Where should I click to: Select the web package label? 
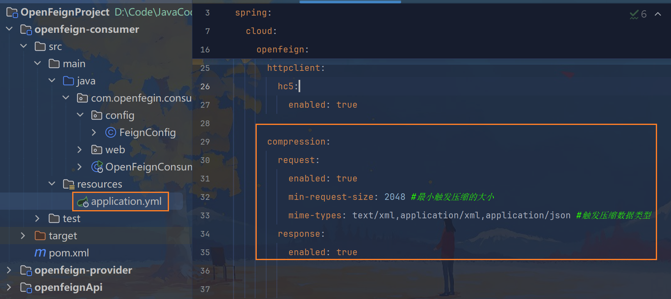click(x=115, y=149)
